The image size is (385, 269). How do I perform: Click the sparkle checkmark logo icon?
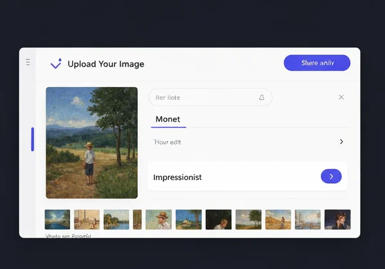point(56,63)
